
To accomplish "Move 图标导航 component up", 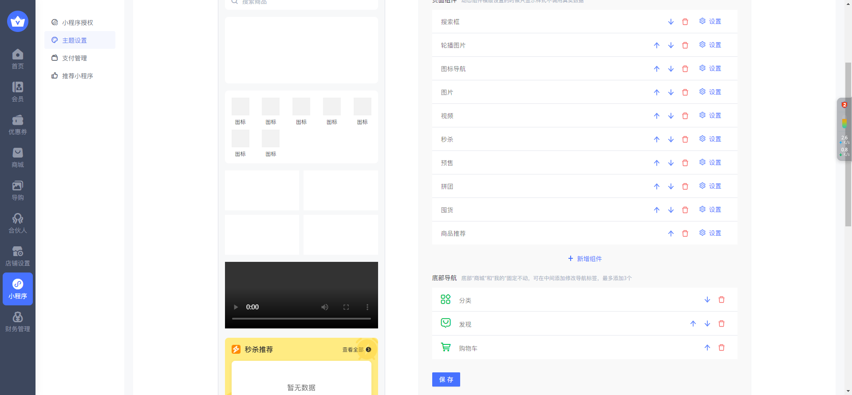I will [656, 69].
